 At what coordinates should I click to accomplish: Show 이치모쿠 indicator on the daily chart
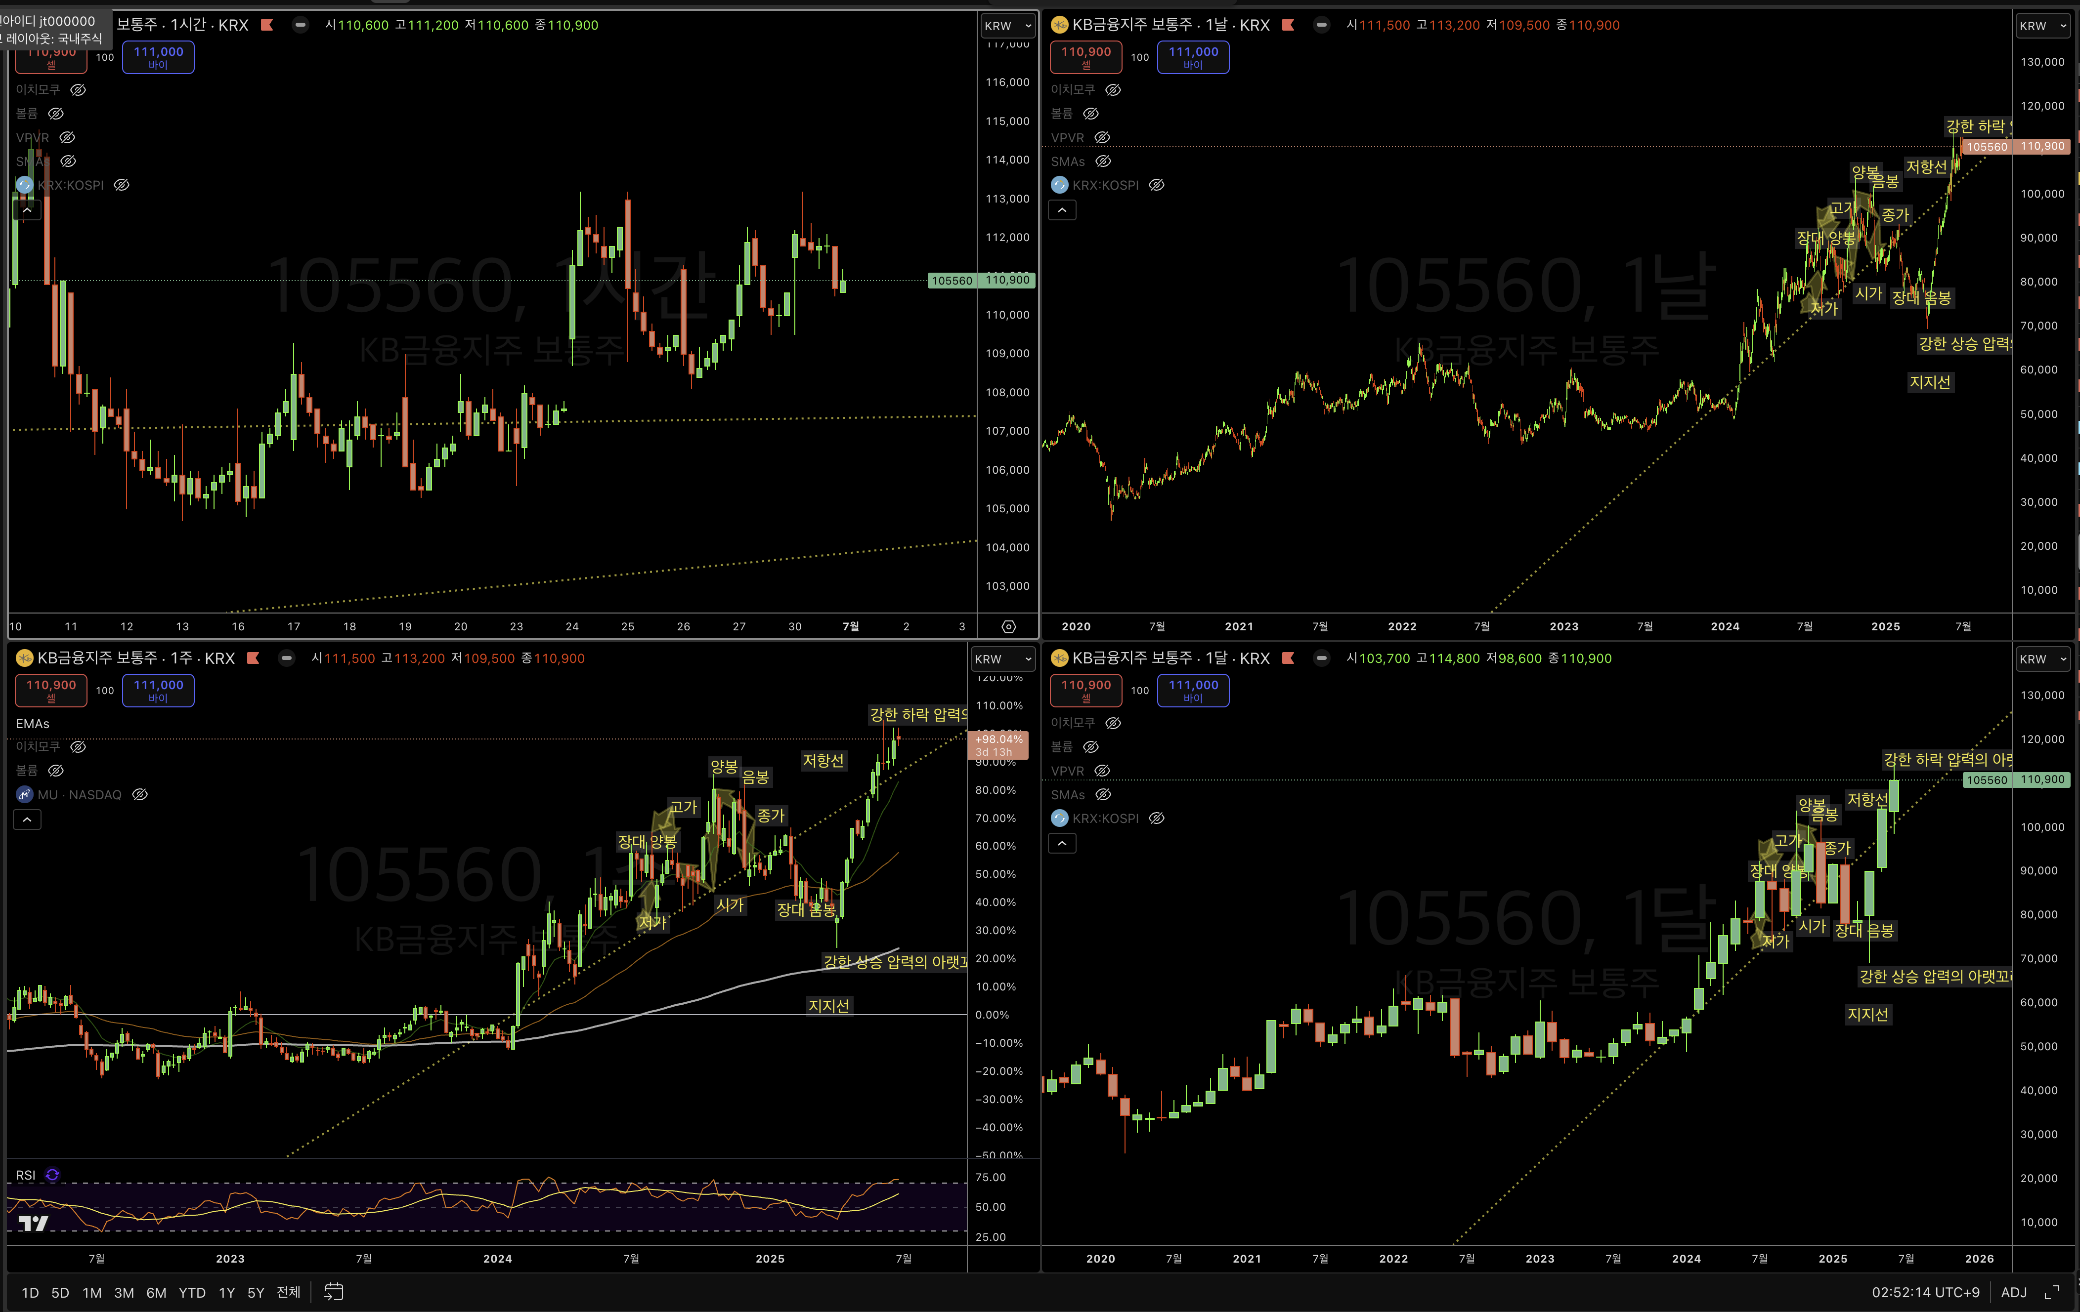tap(1114, 90)
